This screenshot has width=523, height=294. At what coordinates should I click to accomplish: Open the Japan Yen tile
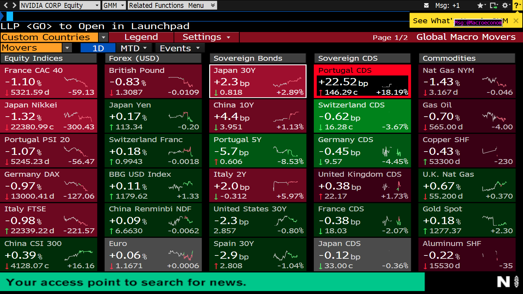coord(153,116)
